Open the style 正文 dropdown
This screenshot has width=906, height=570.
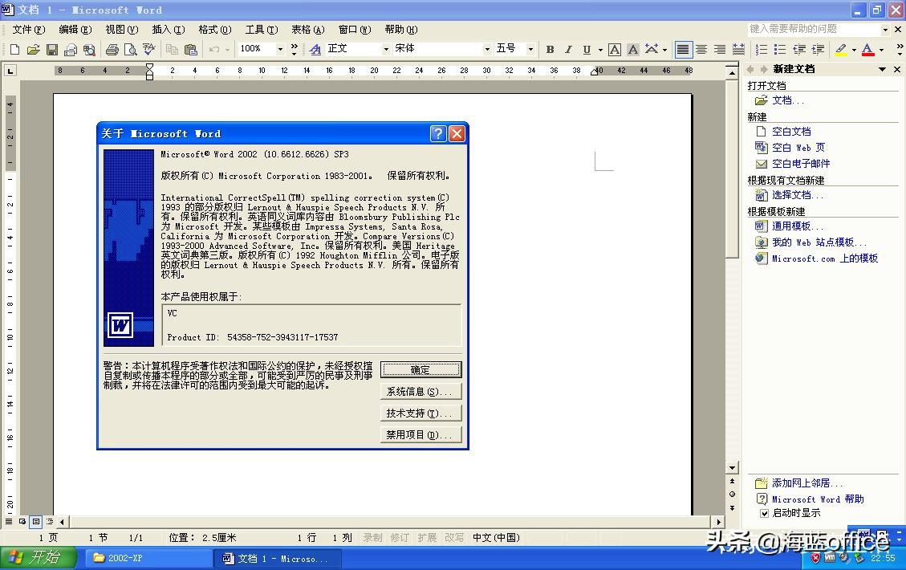pos(386,49)
